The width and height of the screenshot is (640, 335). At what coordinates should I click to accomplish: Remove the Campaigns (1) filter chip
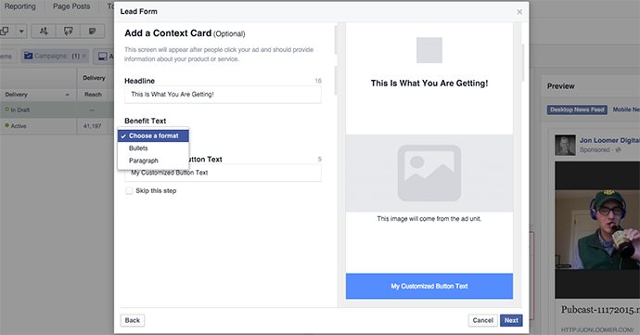(84, 56)
